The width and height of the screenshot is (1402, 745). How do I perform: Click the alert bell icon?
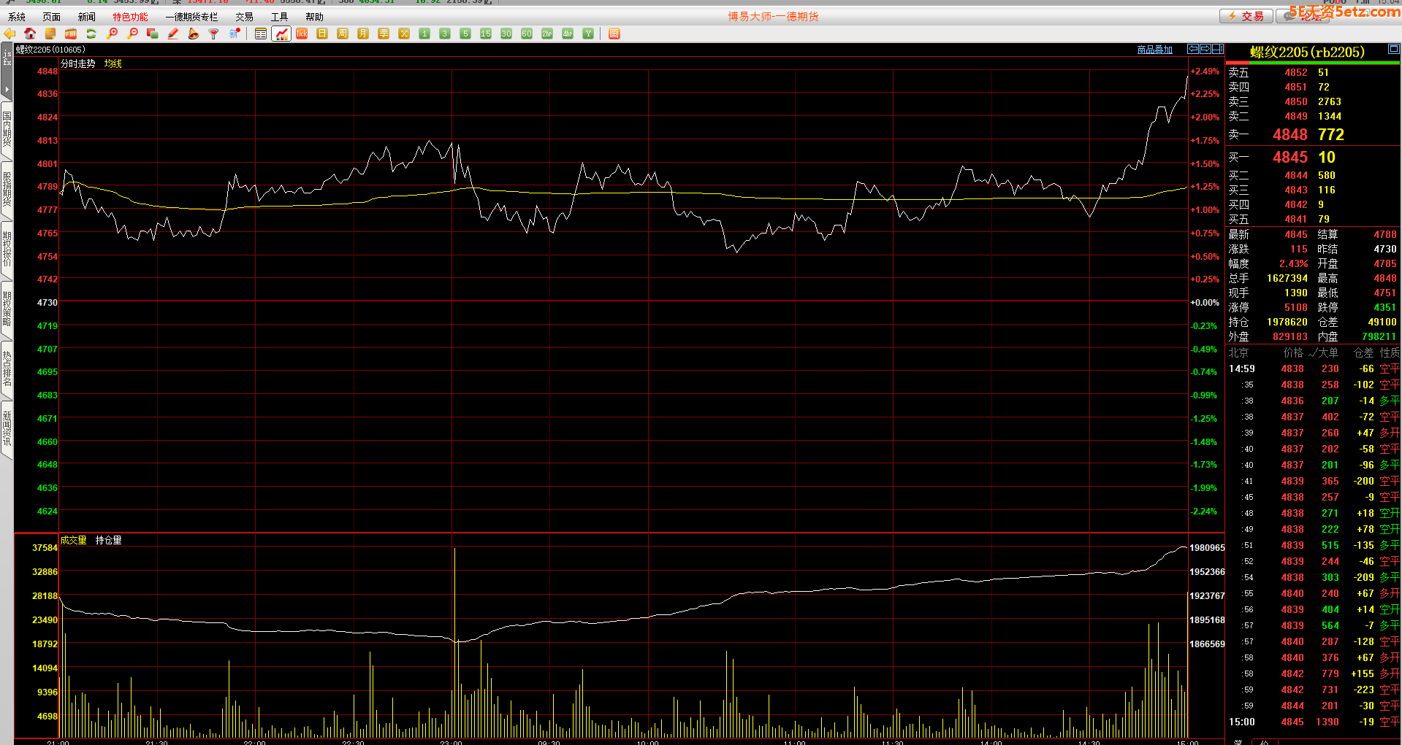(x=194, y=34)
